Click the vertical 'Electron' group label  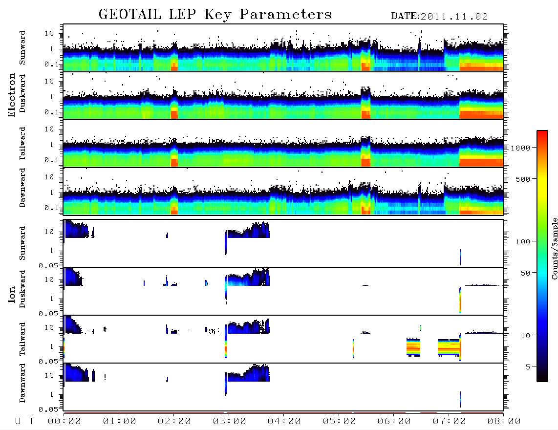pos(11,95)
